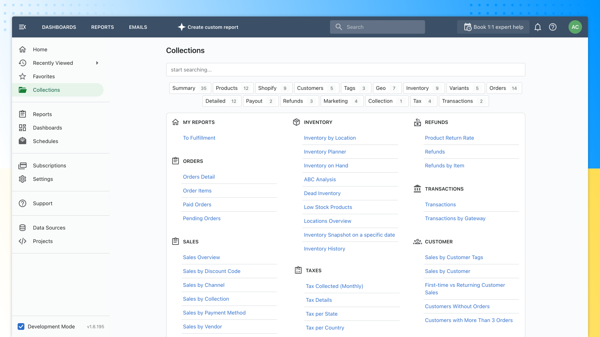Click the Favorites star icon in the sidebar
The image size is (600, 337).
coord(22,76)
